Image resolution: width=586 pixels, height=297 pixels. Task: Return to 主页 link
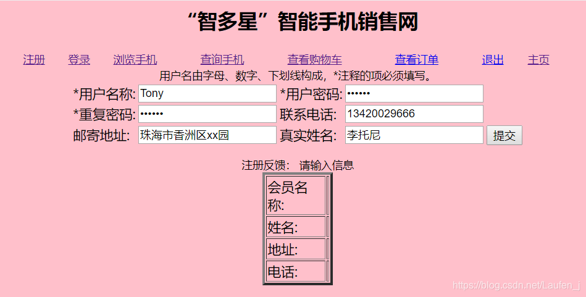click(538, 60)
